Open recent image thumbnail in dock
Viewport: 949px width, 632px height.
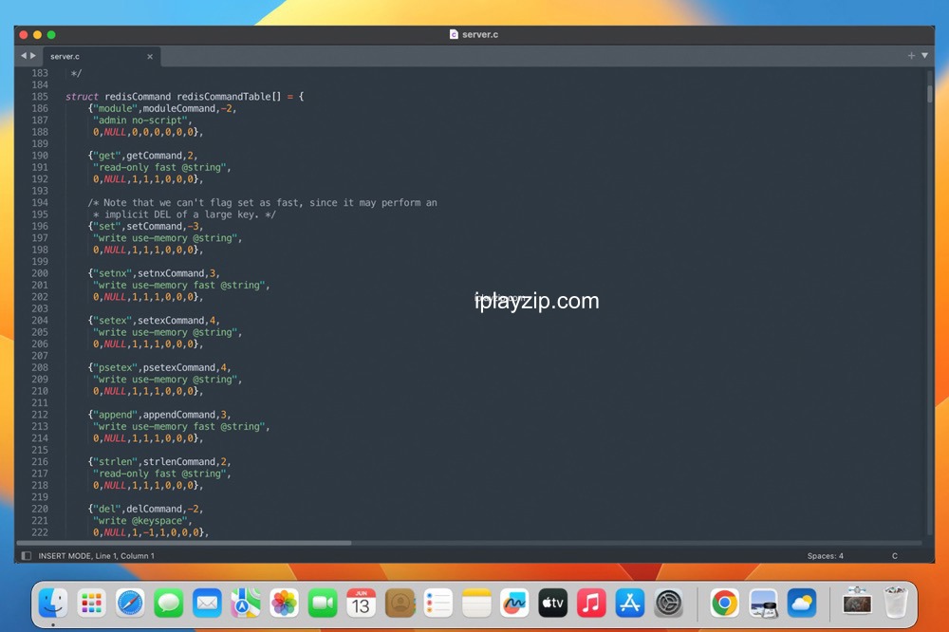point(857,602)
